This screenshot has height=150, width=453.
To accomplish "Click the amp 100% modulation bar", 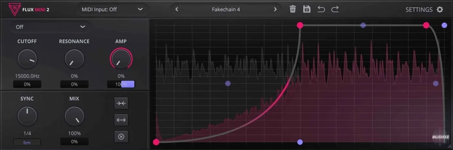I will (121, 84).
